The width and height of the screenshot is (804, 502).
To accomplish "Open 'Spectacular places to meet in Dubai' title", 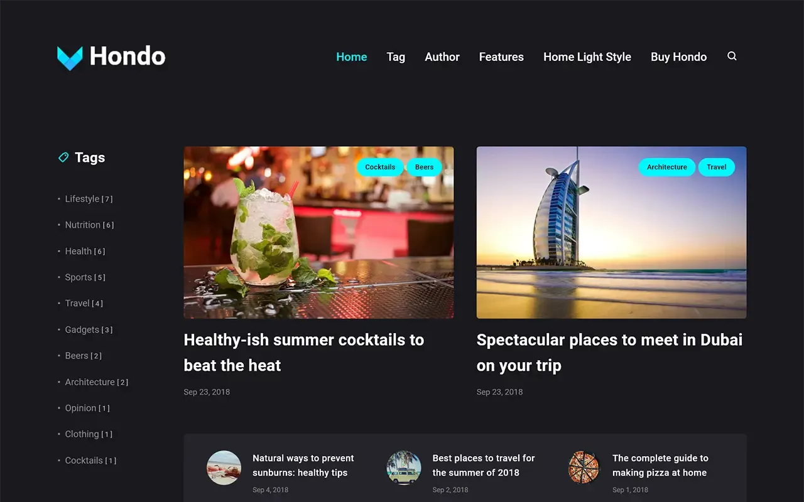I will [609, 353].
